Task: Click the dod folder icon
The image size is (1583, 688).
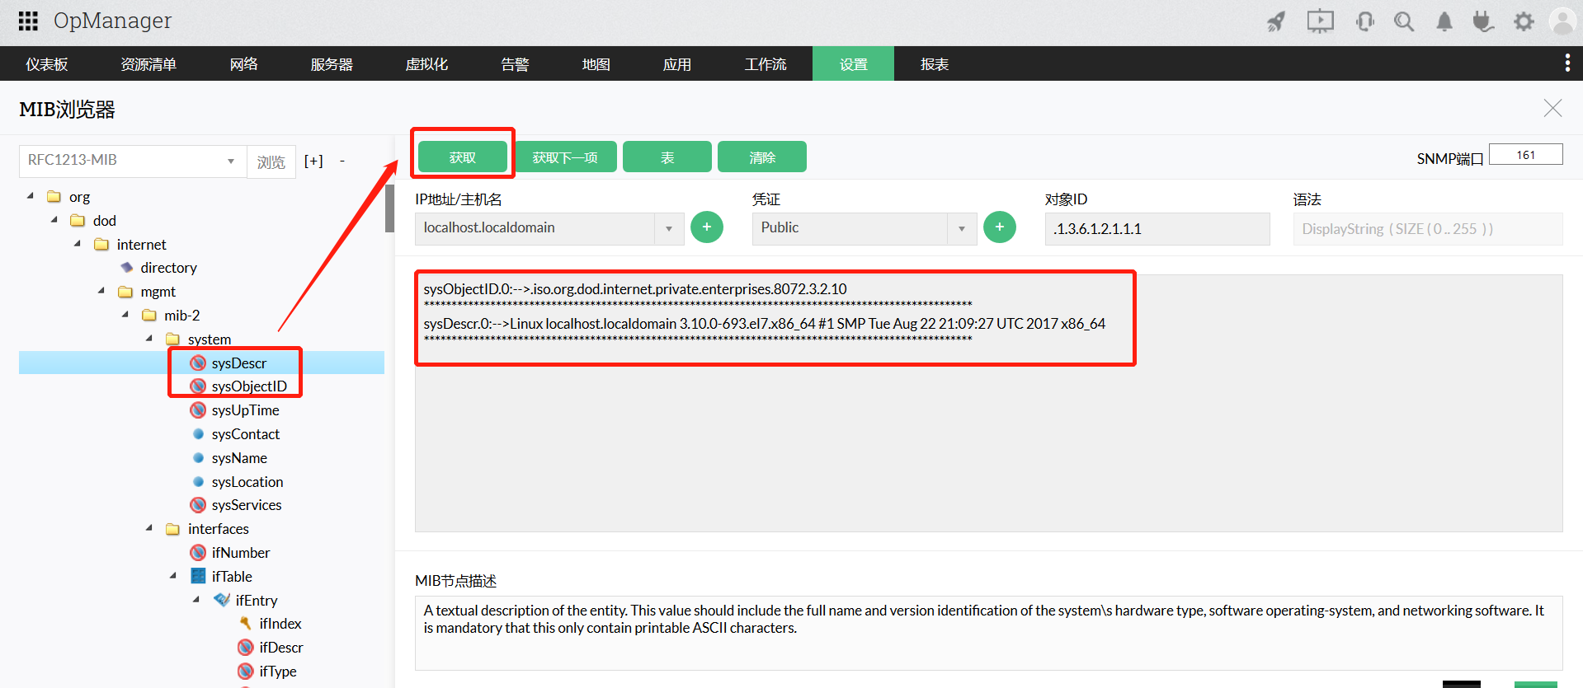Action: tap(78, 221)
